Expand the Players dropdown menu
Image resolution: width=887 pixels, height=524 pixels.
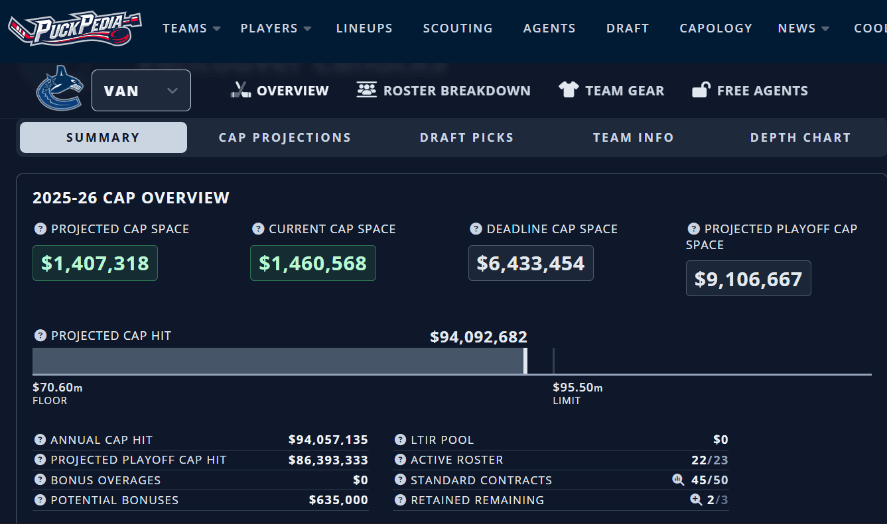(x=275, y=28)
